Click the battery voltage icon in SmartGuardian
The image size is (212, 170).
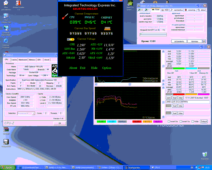tap(71, 39)
